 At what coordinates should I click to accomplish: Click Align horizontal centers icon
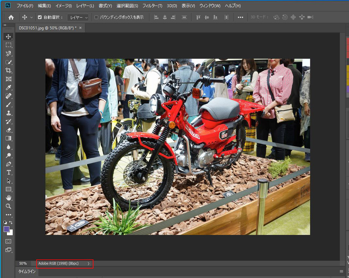click(x=165, y=17)
